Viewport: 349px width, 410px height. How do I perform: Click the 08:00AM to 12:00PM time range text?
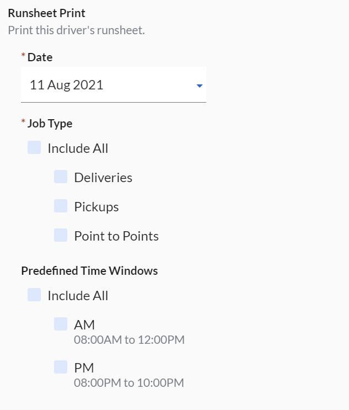129,339
